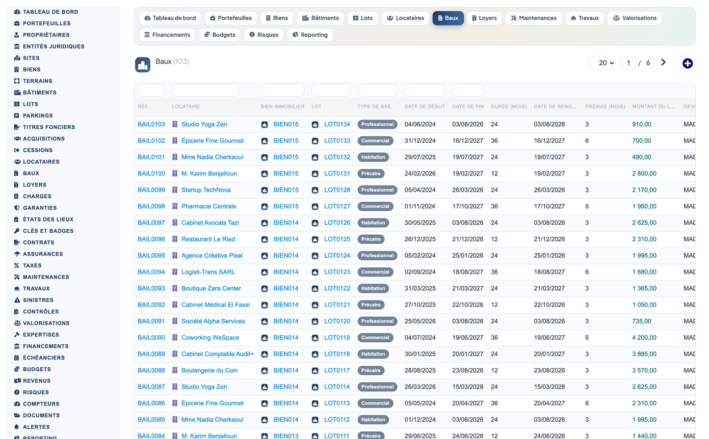Switch to Portefeuilles tab
Viewport: 709px width, 439px height.
231,18
